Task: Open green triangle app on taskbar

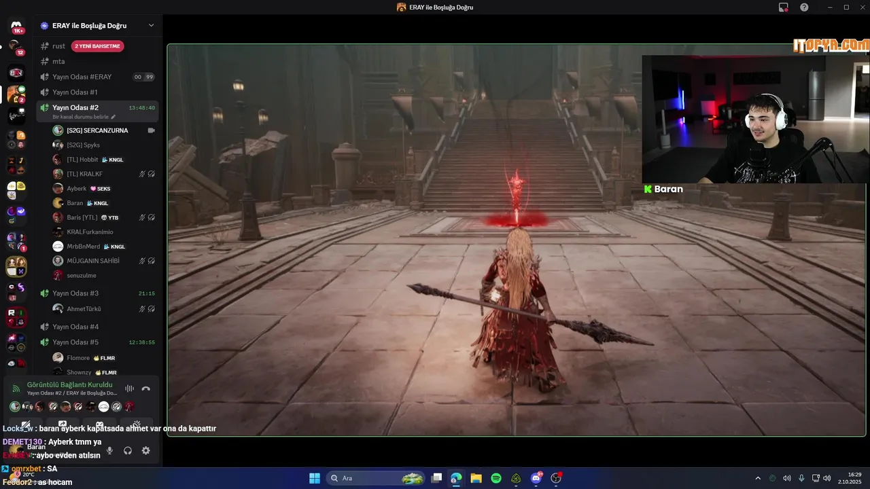Action: pyautogui.click(x=516, y=478)
